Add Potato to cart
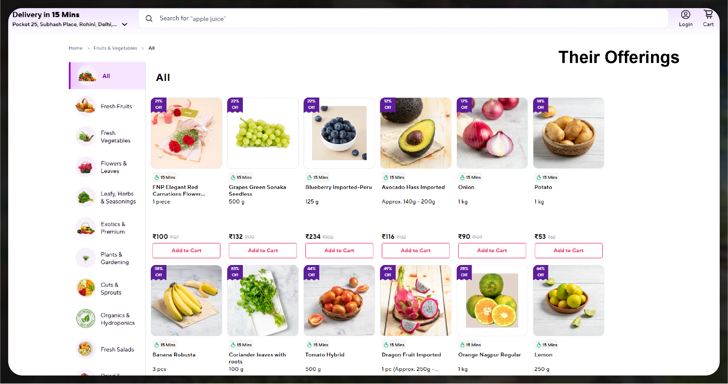 click(x=568, y=250)
